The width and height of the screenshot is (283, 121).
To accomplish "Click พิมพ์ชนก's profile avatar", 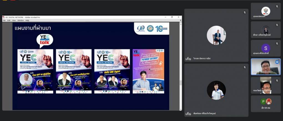I will 216,90.
